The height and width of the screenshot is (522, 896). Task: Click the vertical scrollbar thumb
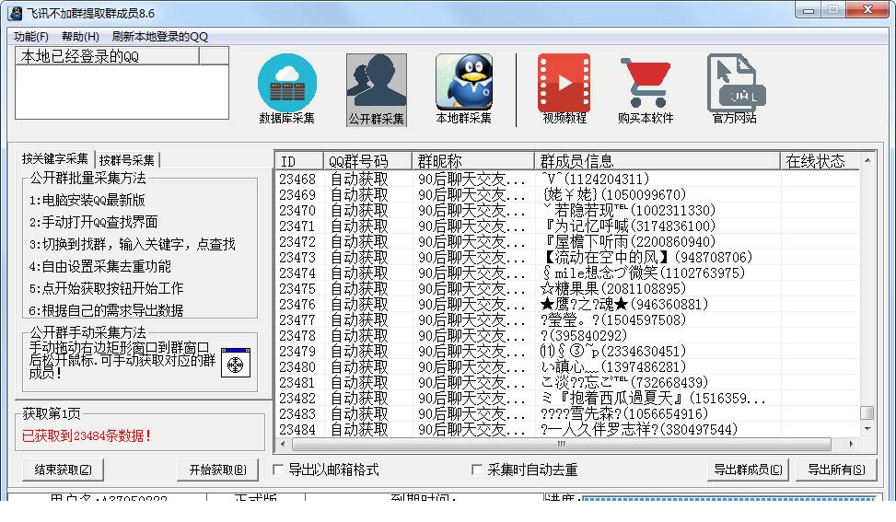click(x=867, y=412)
